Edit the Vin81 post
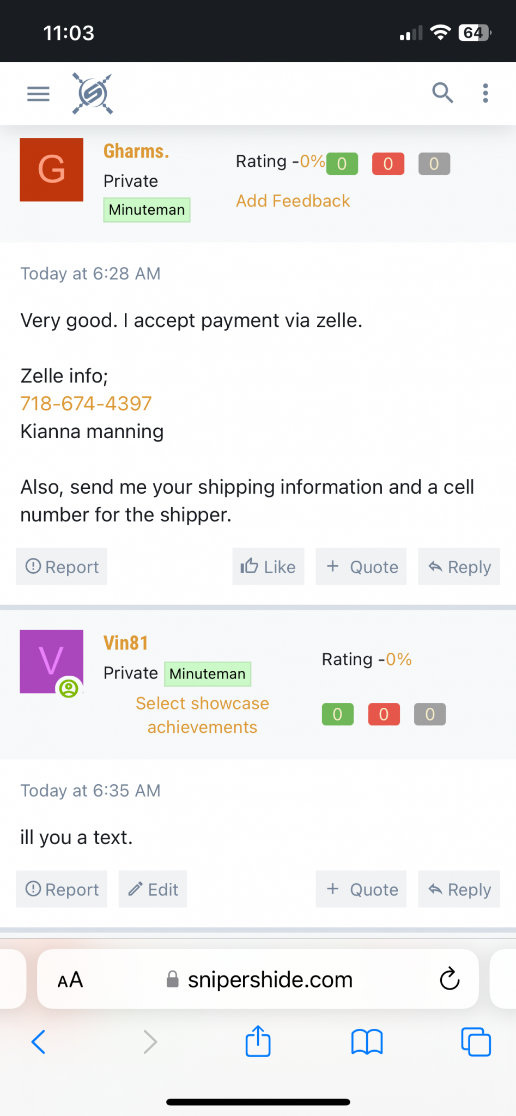516x1116 pixels. (x=153, y=889)
